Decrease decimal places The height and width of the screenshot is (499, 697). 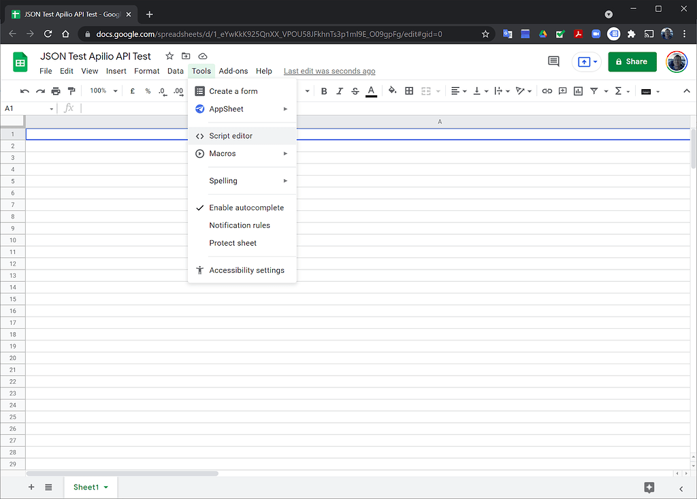tap(162, 91)
